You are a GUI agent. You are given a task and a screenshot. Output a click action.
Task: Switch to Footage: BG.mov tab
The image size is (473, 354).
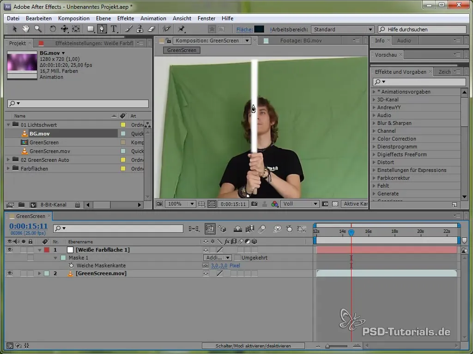[301, 41]
